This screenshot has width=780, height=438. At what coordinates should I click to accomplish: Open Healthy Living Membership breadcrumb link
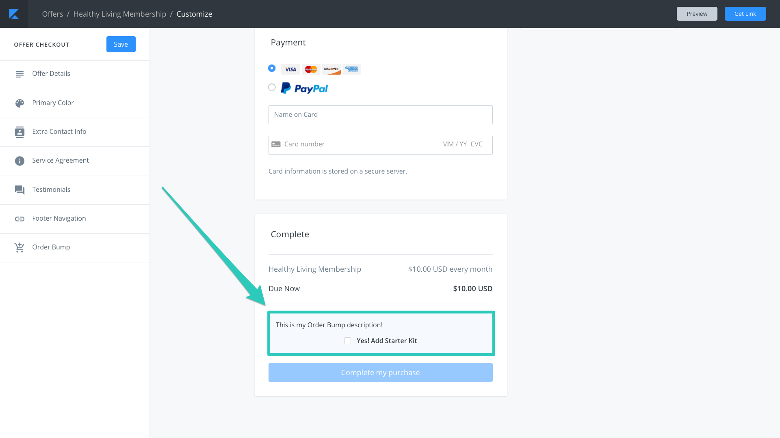pyautogui.click(x=119, y=14)
